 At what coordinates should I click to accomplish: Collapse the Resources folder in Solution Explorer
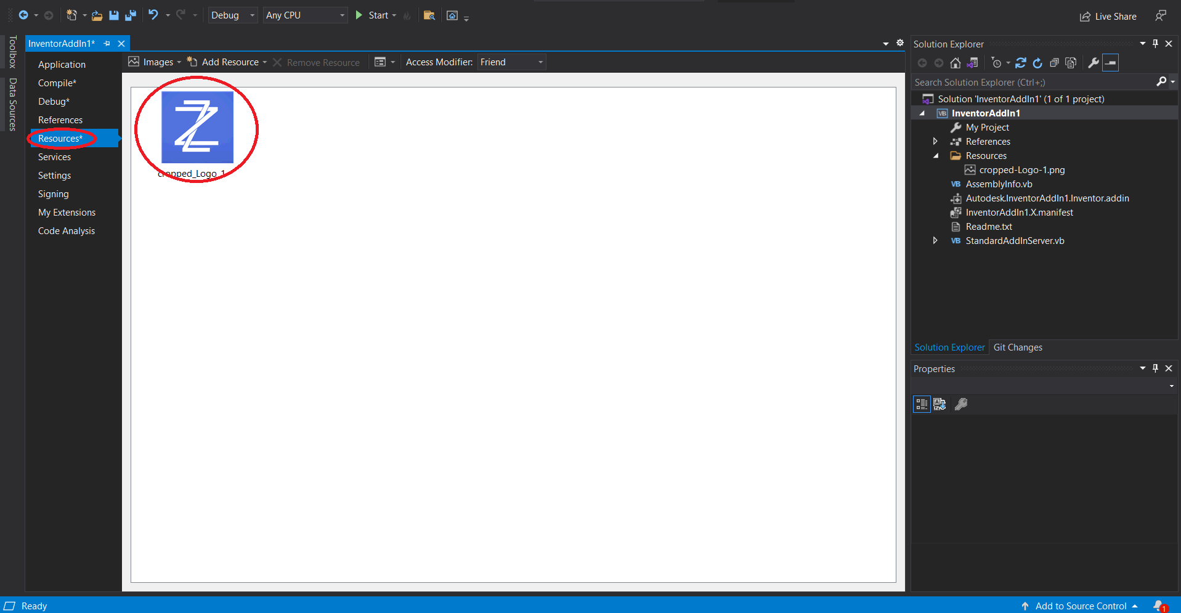(x=936, y=156)
